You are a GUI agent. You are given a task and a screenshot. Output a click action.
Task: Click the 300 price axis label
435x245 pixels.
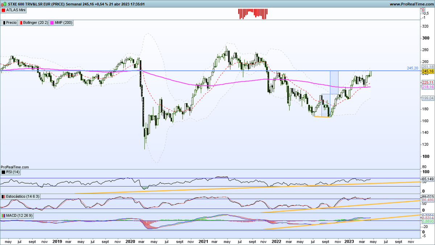coord(425,38)
